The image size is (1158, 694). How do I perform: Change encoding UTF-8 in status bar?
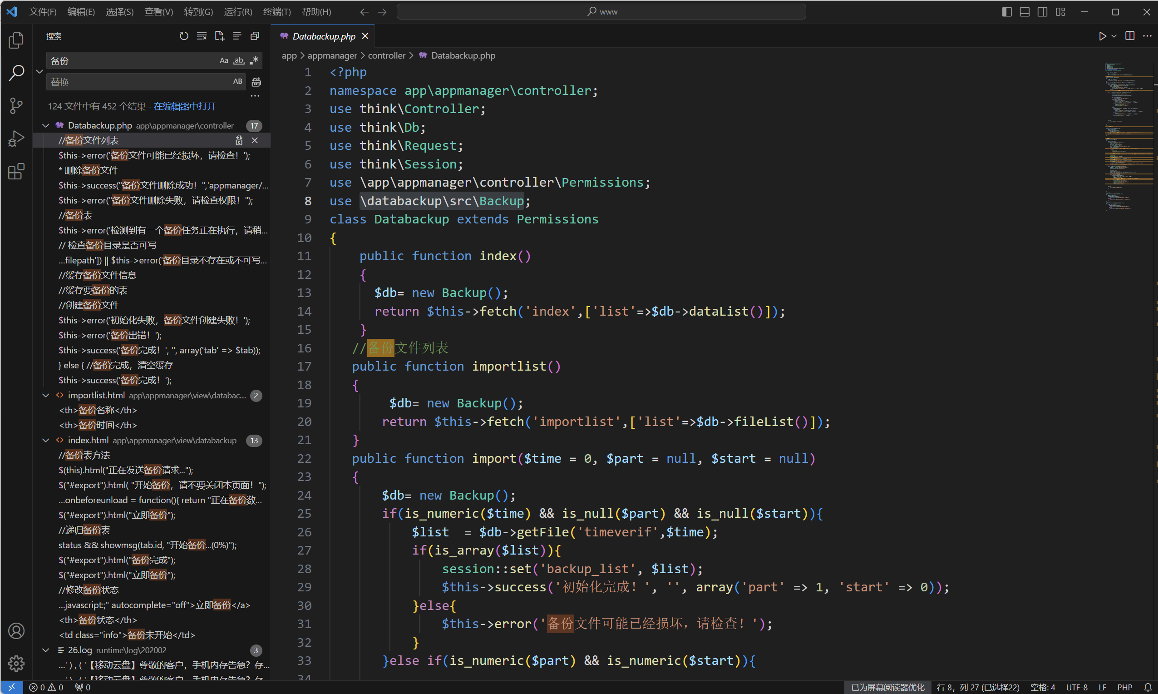1077,687
